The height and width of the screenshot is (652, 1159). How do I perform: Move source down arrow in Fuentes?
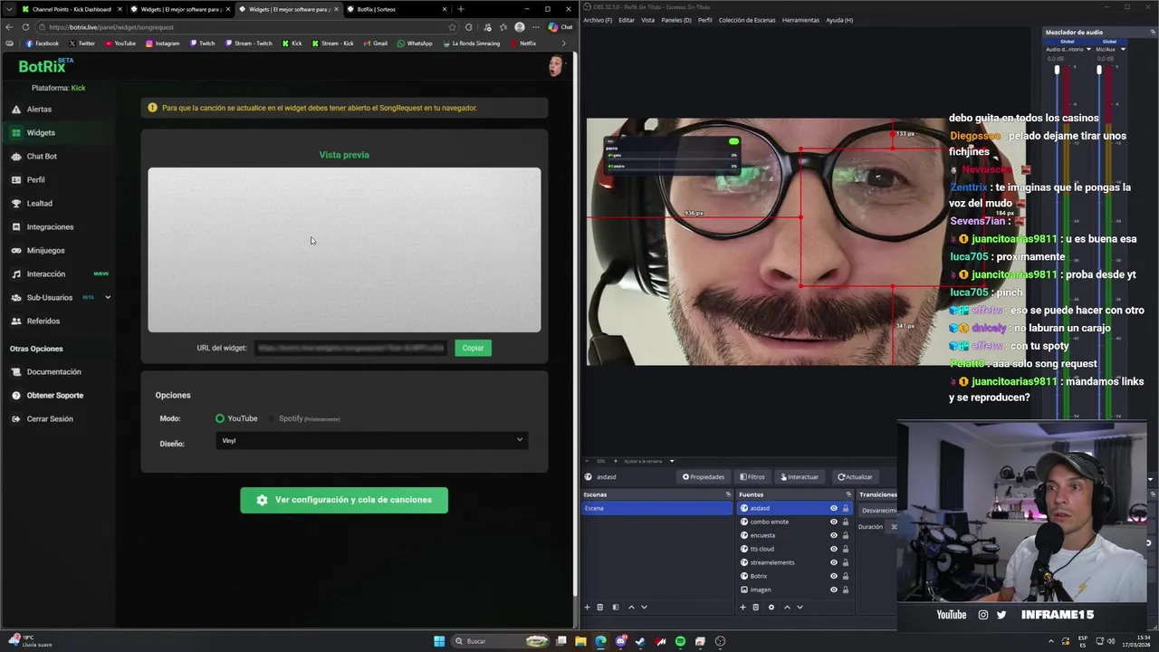(x=800, y=607)
